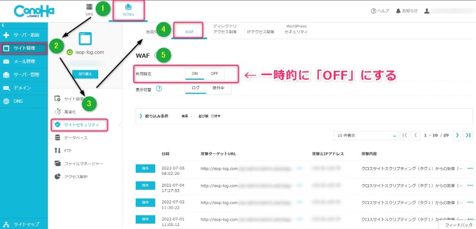
Task: Select WordPressセキュリティ tab
Action: [296, 29]
